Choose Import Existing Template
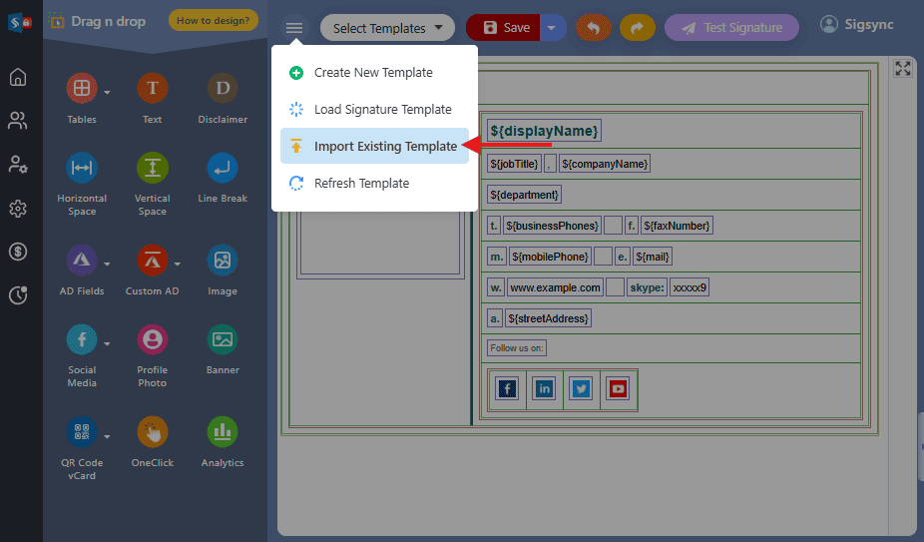 [374, 146]
